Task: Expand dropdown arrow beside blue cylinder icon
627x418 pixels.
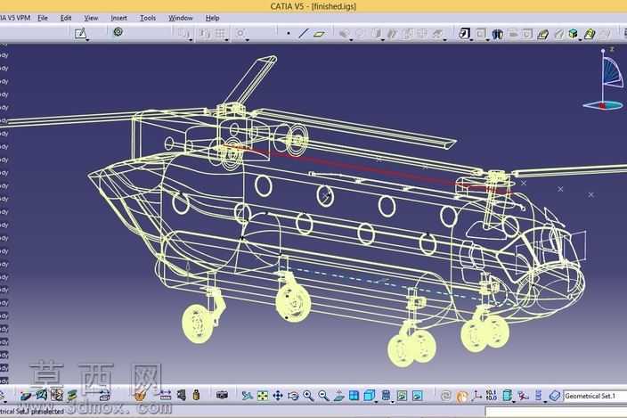Action: (513, 401)
